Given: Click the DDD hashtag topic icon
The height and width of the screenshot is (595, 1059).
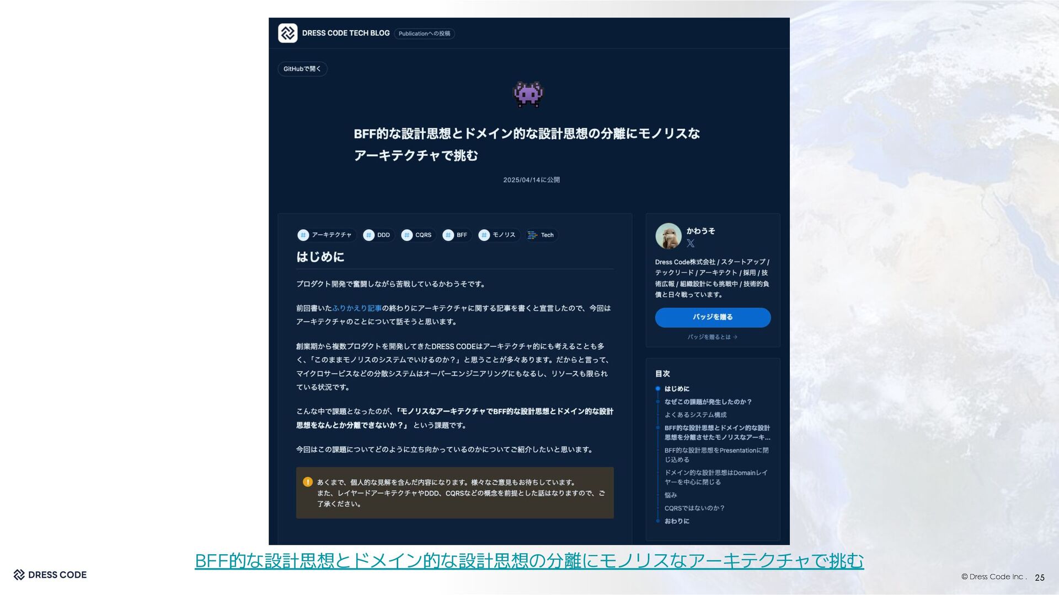Looking at the screenshot, I should pos(368,235).
